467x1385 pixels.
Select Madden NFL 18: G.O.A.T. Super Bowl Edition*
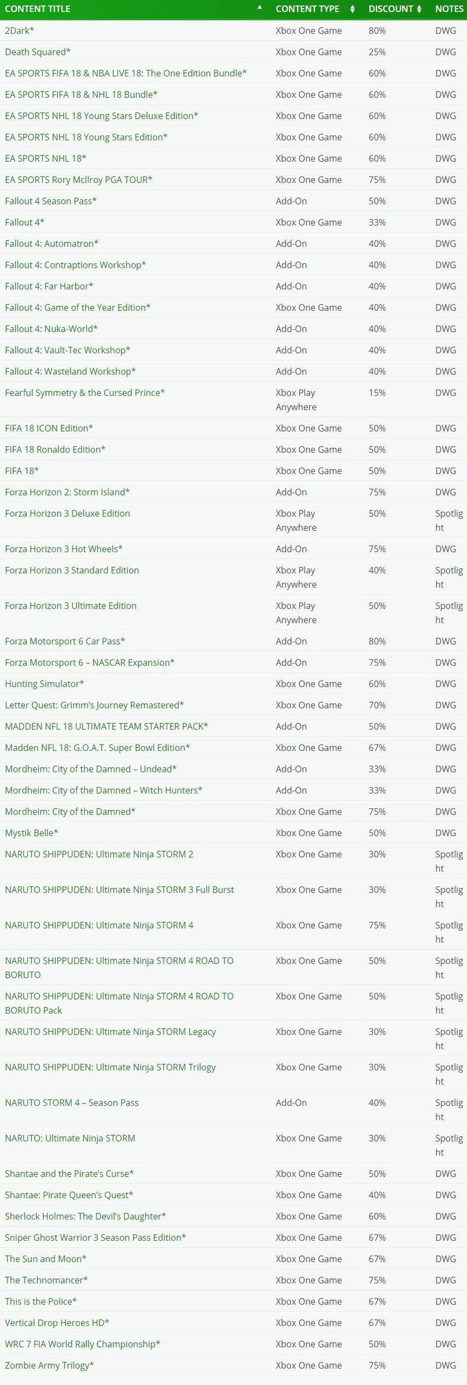tap(97, 747)
